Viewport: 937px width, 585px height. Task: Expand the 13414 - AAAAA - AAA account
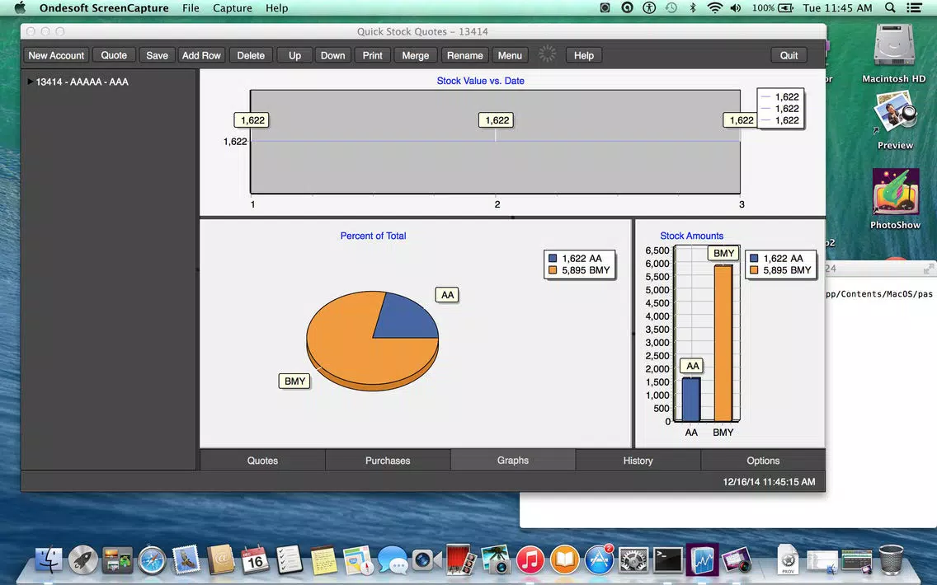pos(30,82)
